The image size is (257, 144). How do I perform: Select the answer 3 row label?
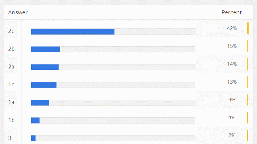[x=10, y=138]
